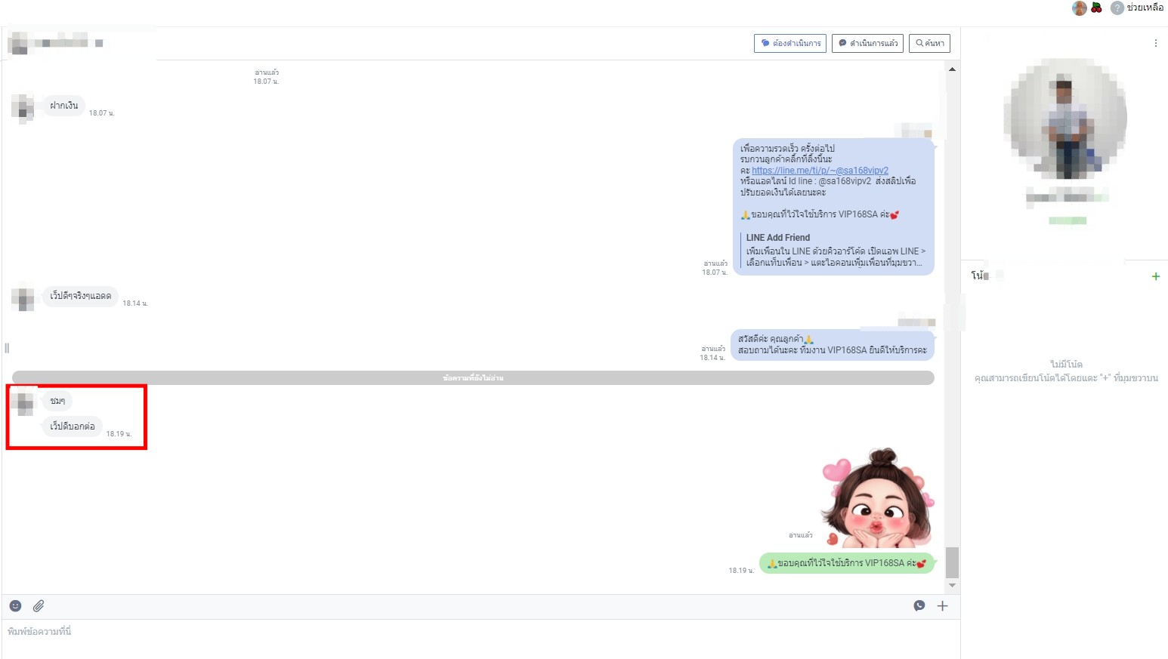Click the scroll down arrow of chat

952,586
